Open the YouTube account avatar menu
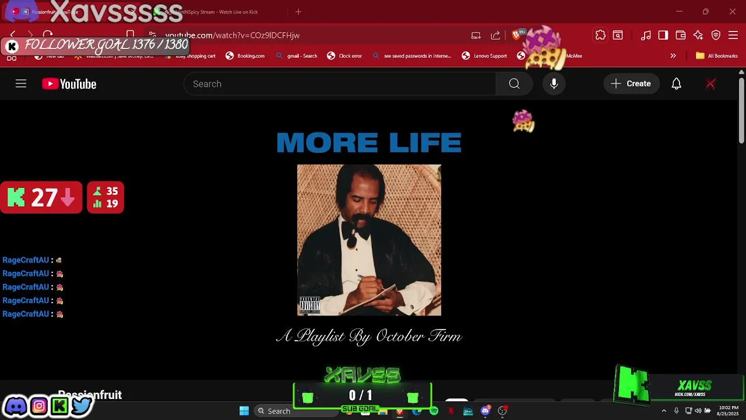The width and height of the screenshot is (746, 420). (x=710, y=84)
